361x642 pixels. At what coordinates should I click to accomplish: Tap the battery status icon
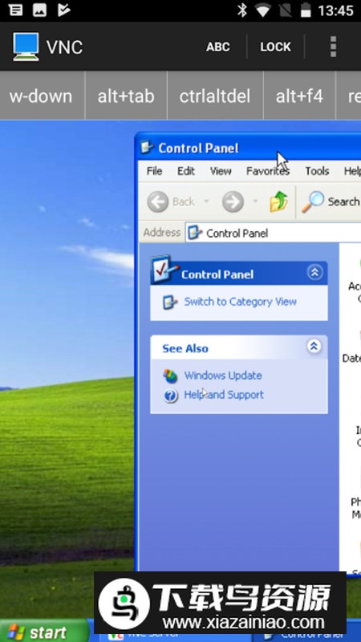click(x=306, y=10)
